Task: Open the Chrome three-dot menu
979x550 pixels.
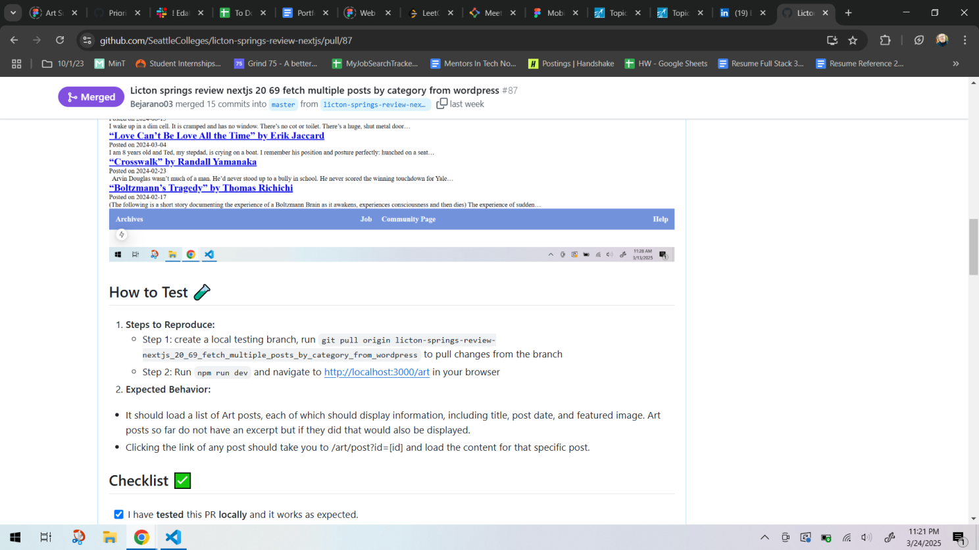Action: tap(965, 40)
